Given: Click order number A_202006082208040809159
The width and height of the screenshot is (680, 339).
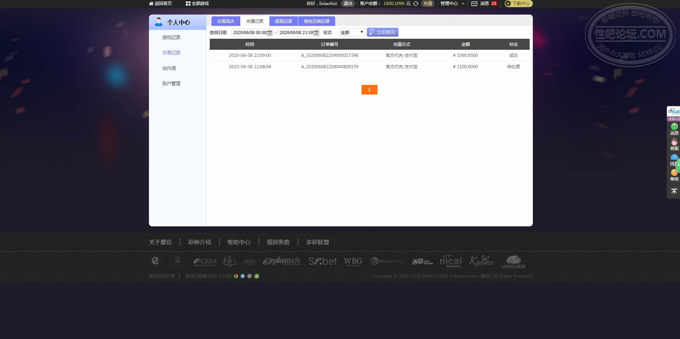Looking at the screenshot, I should [x=330, y=67].
